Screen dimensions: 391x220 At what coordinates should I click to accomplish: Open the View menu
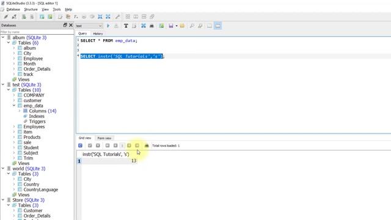pos(45,10)
